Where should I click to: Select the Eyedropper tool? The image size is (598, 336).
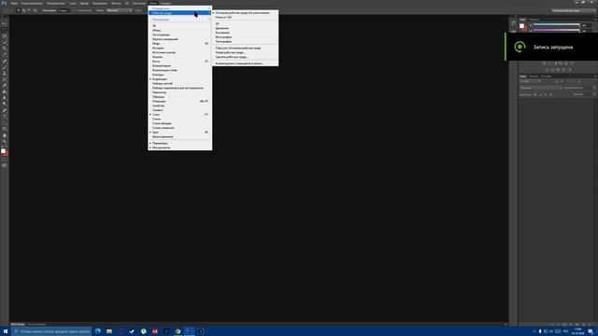point(5,54)
